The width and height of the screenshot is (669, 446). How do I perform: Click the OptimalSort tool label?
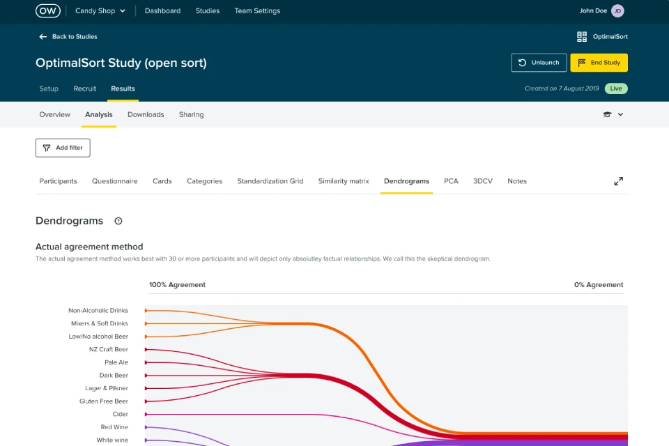coord(610,37)
